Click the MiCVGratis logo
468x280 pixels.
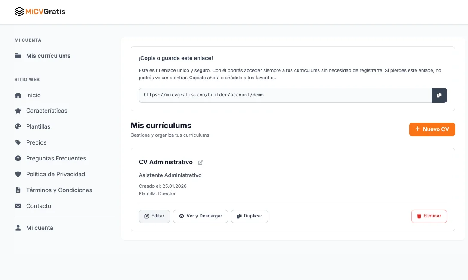point(40,12)
